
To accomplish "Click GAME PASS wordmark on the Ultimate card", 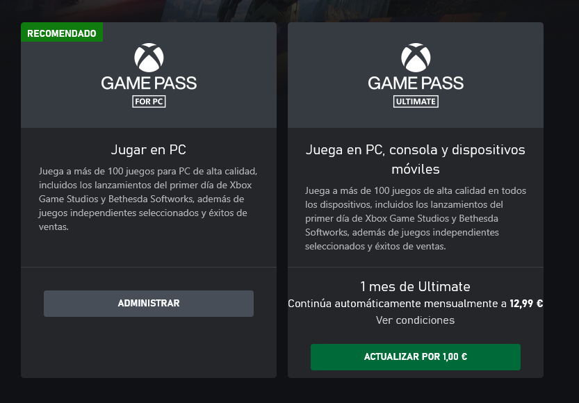I will tap(416, 83).
